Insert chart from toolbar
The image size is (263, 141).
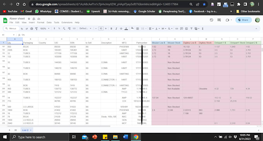point(186,29)
